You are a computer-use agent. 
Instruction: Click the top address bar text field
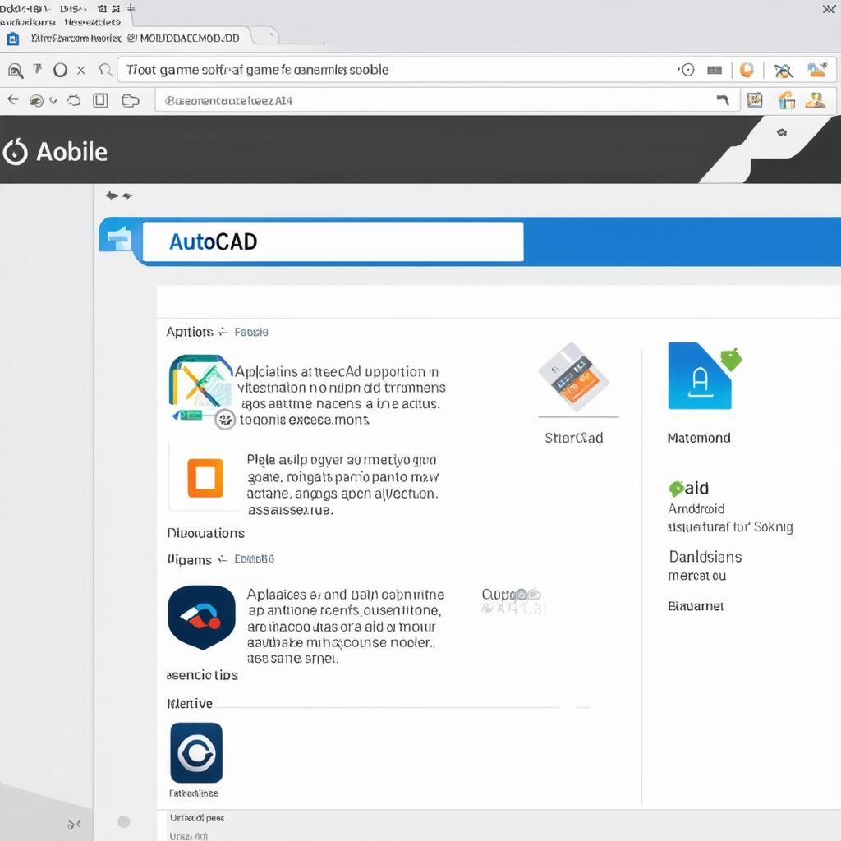pyautogui.click(x=394, y=70)
